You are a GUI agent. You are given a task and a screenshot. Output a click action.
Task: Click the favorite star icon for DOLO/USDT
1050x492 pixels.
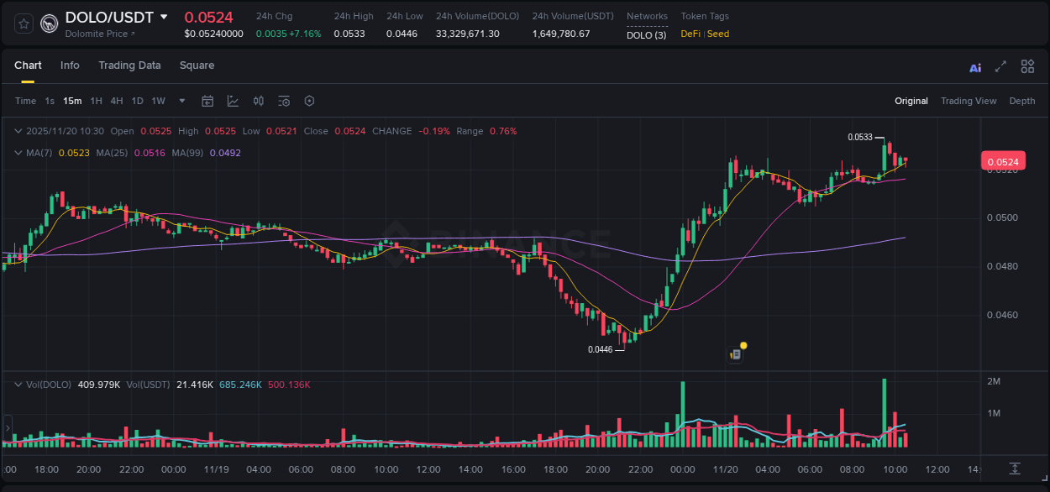[x=23, y=24]
